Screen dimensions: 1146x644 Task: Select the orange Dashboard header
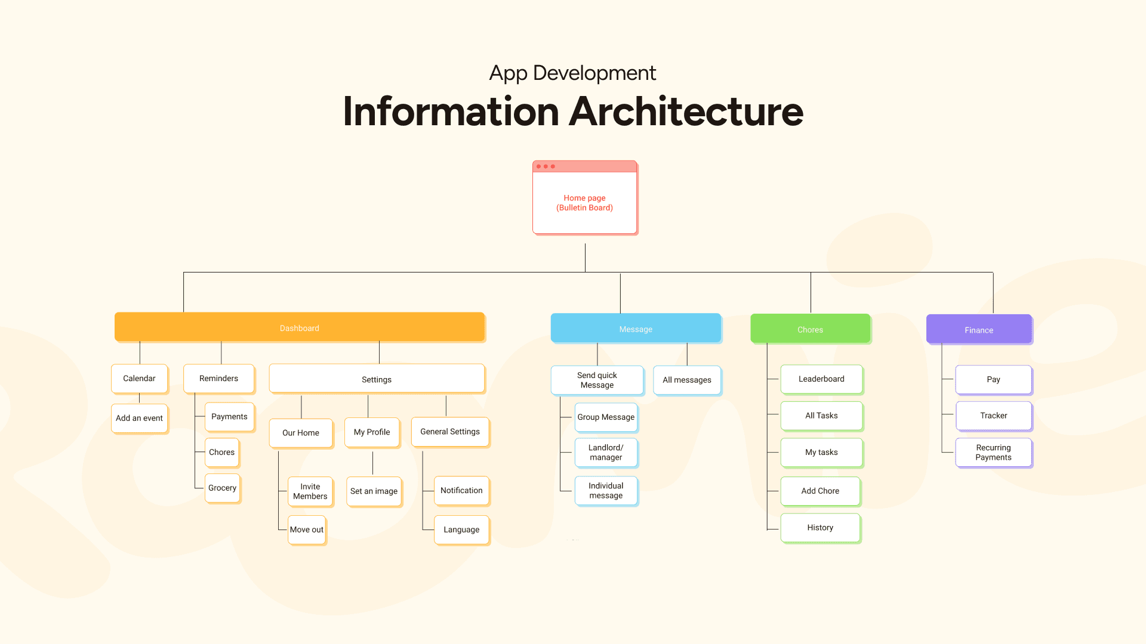(299, 328)
